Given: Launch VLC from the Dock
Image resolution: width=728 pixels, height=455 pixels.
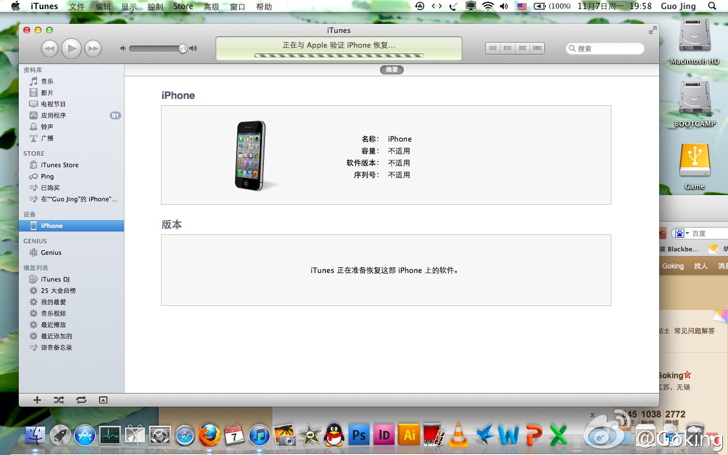Looking at the screenshot, I should [x=458, y=435].
